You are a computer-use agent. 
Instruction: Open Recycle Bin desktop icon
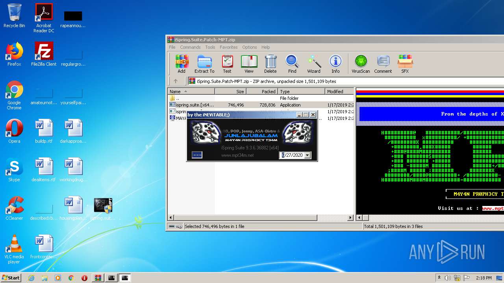(14, 16)
